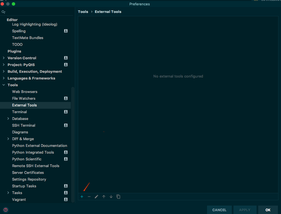281x214 pixels.
Task: Expand the Diff & Merge node
Action: pos(8,139)
